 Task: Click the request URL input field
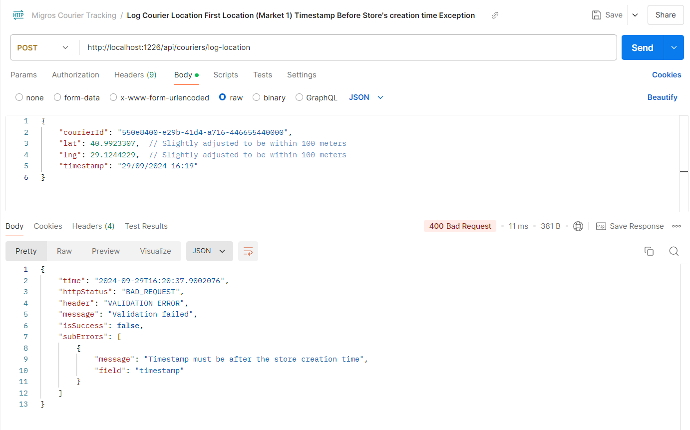[348, 47]
